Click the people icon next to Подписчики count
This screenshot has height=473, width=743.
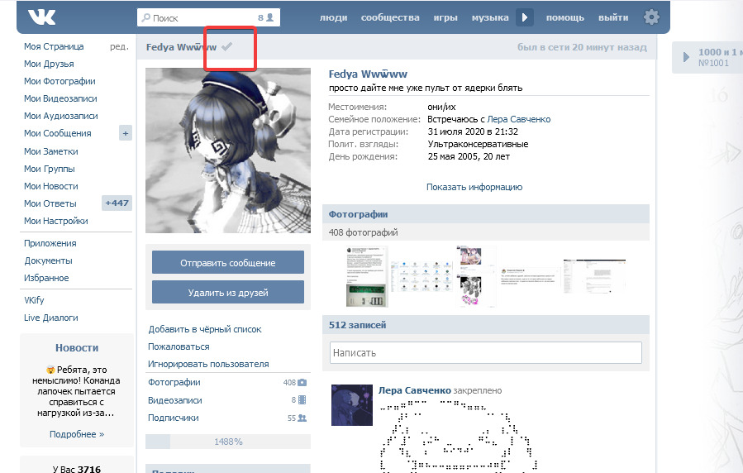tap(302, 418)
